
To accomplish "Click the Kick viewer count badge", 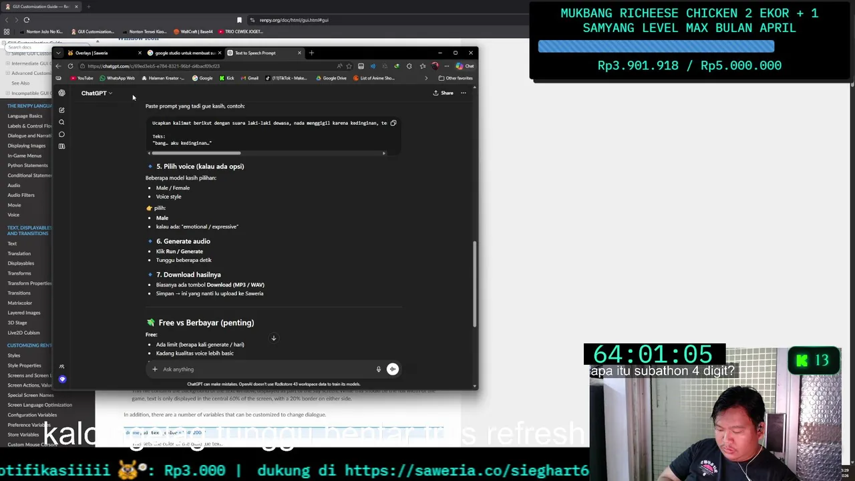I will (x=813, y=361).
